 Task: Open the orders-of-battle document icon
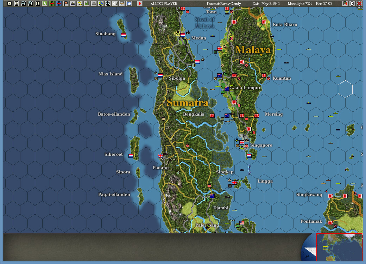pyautogui.click(x=16, y=3)
